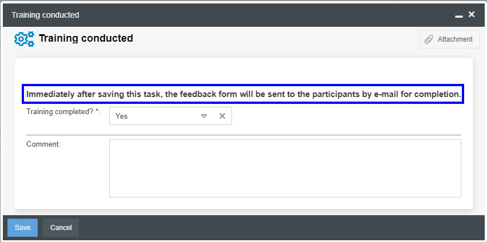This screenshot has height=242, width=487.
Task: Click the "Comment:" field label
Action: [43, 144]
